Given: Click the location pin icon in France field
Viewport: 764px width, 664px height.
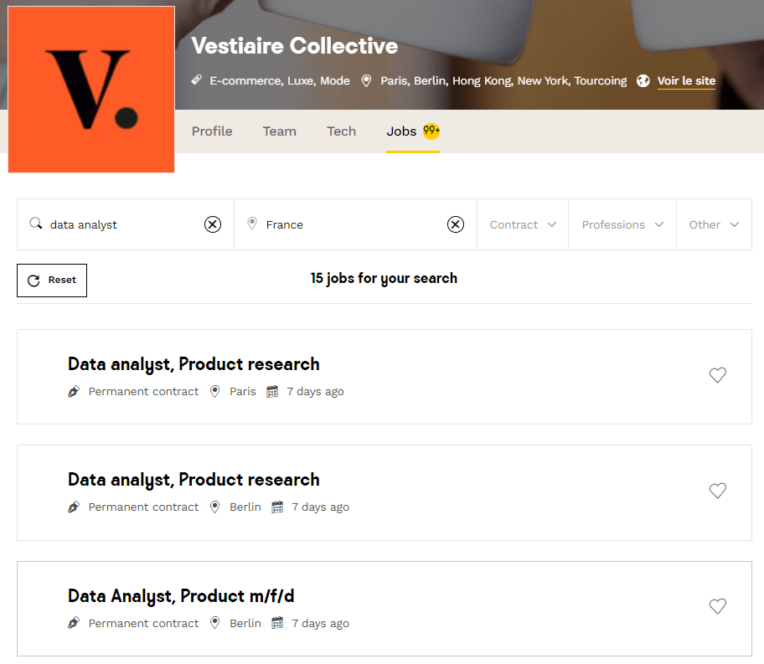Looking at the screenshot, I should tap(252, 224).
